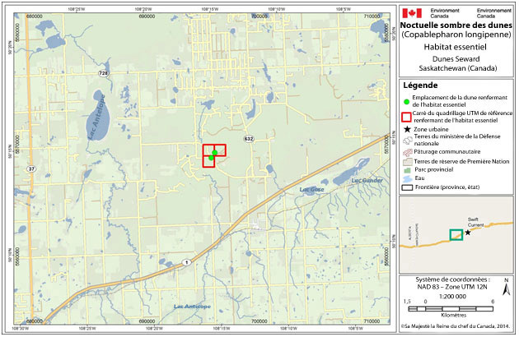Click the green Parc provincial legend swatch

407,170
